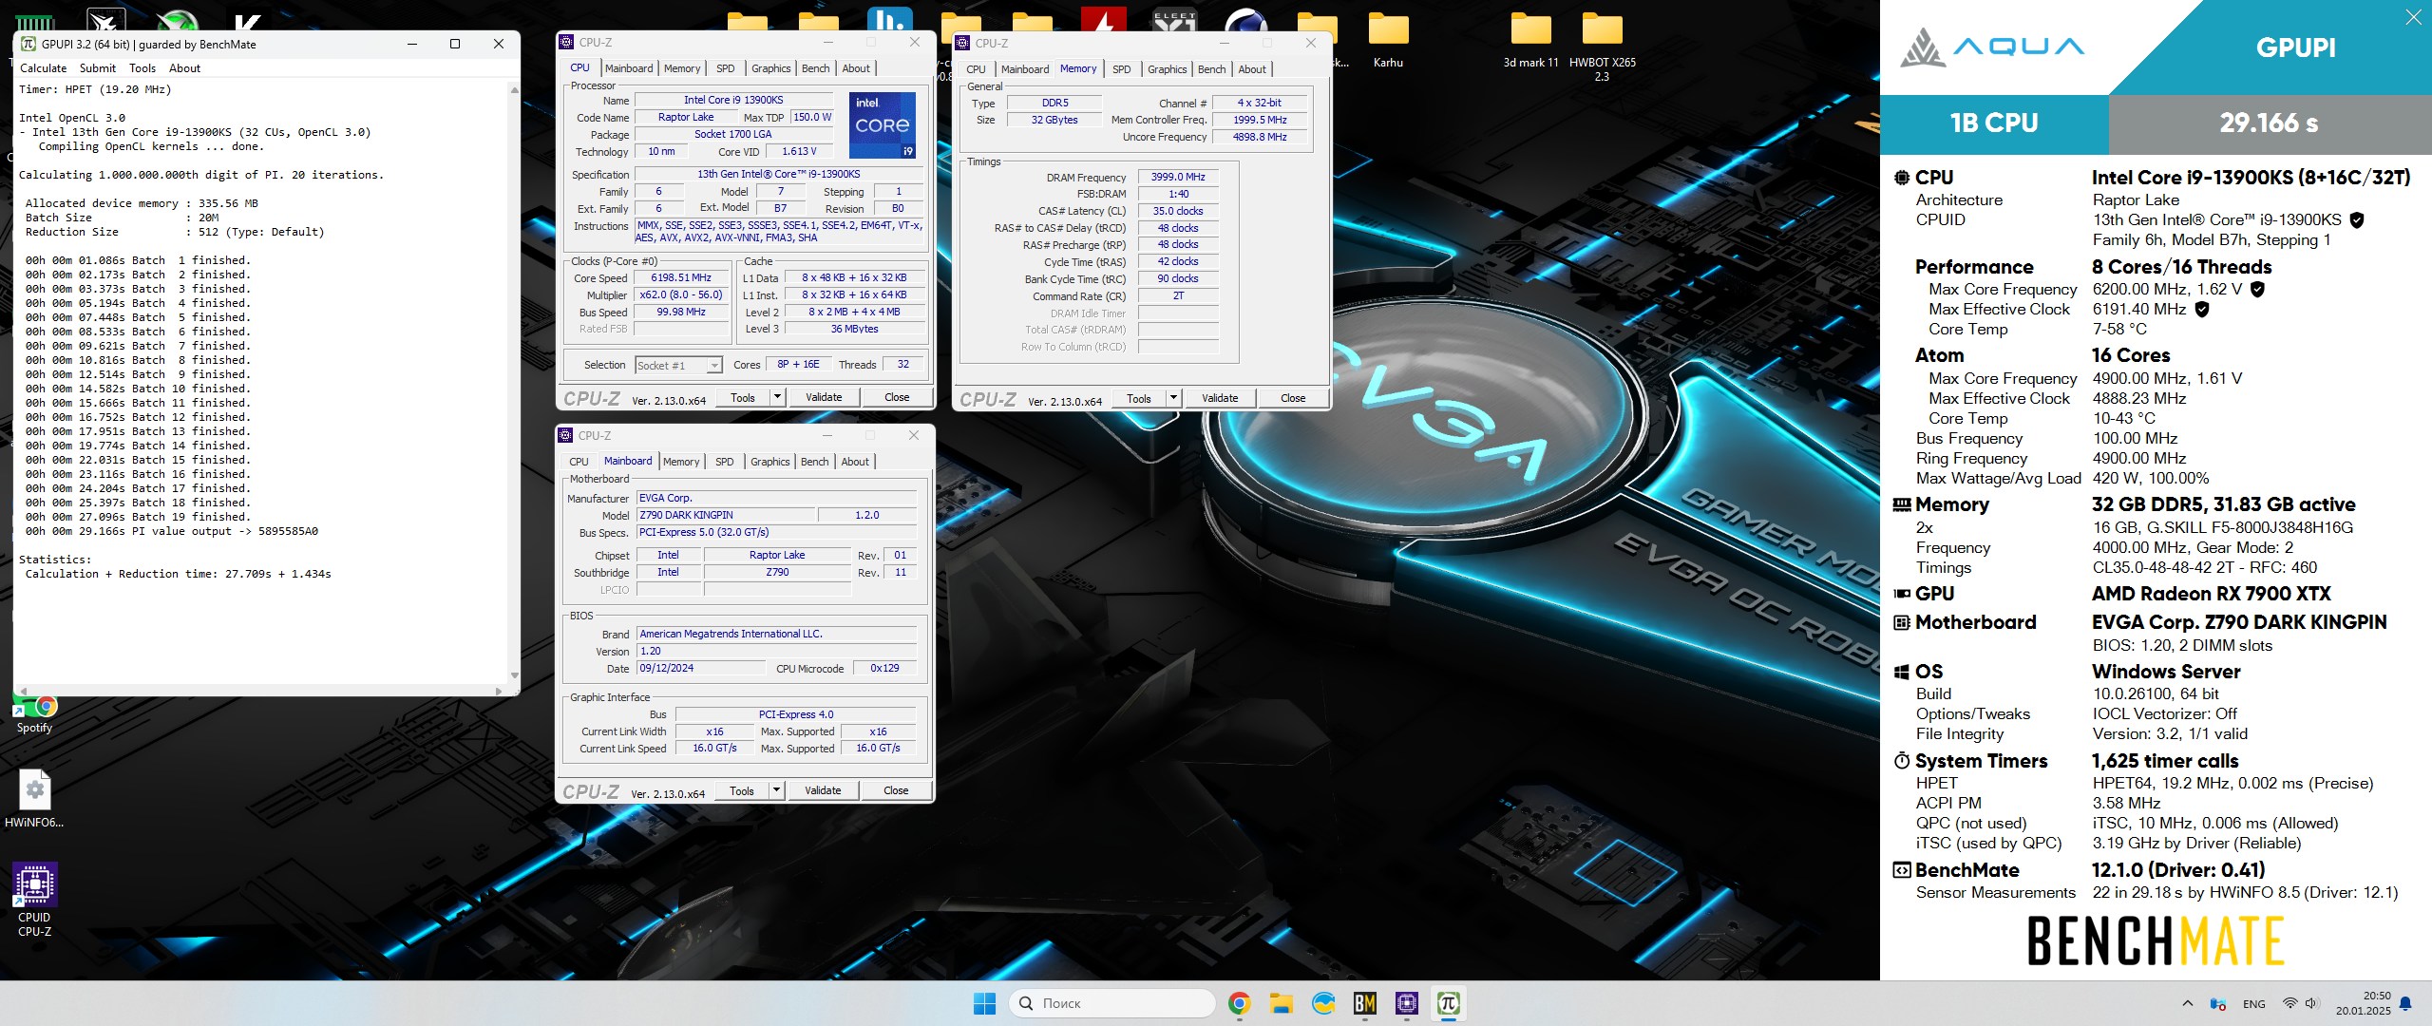Launch Microsoft Edge from the taskbar
This screenshot has width=2432, height=1026.
1323,1003
